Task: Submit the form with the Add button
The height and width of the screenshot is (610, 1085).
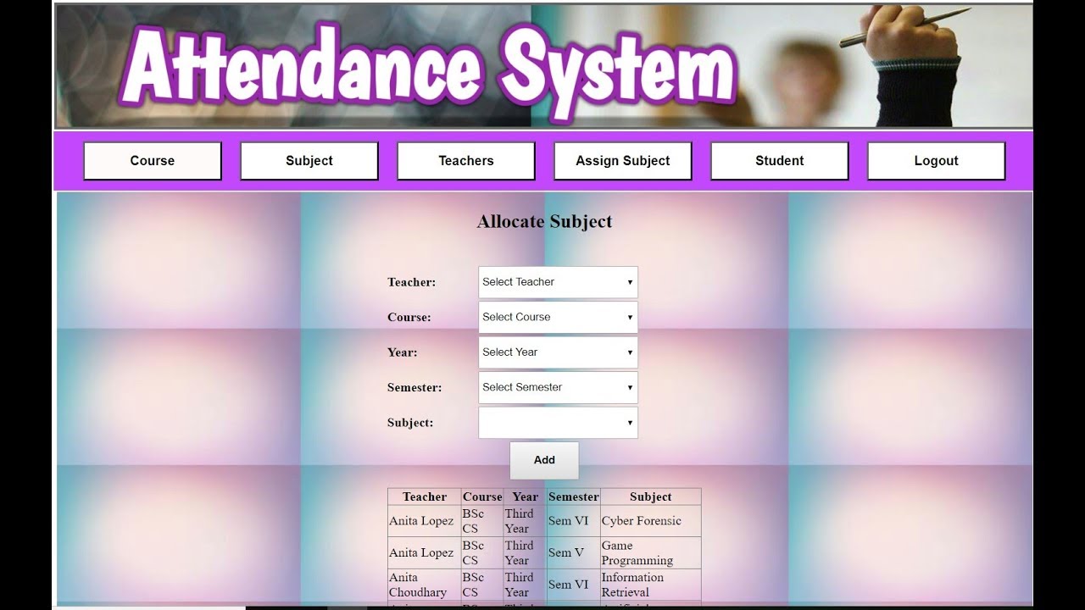Action: coord(544,460)
